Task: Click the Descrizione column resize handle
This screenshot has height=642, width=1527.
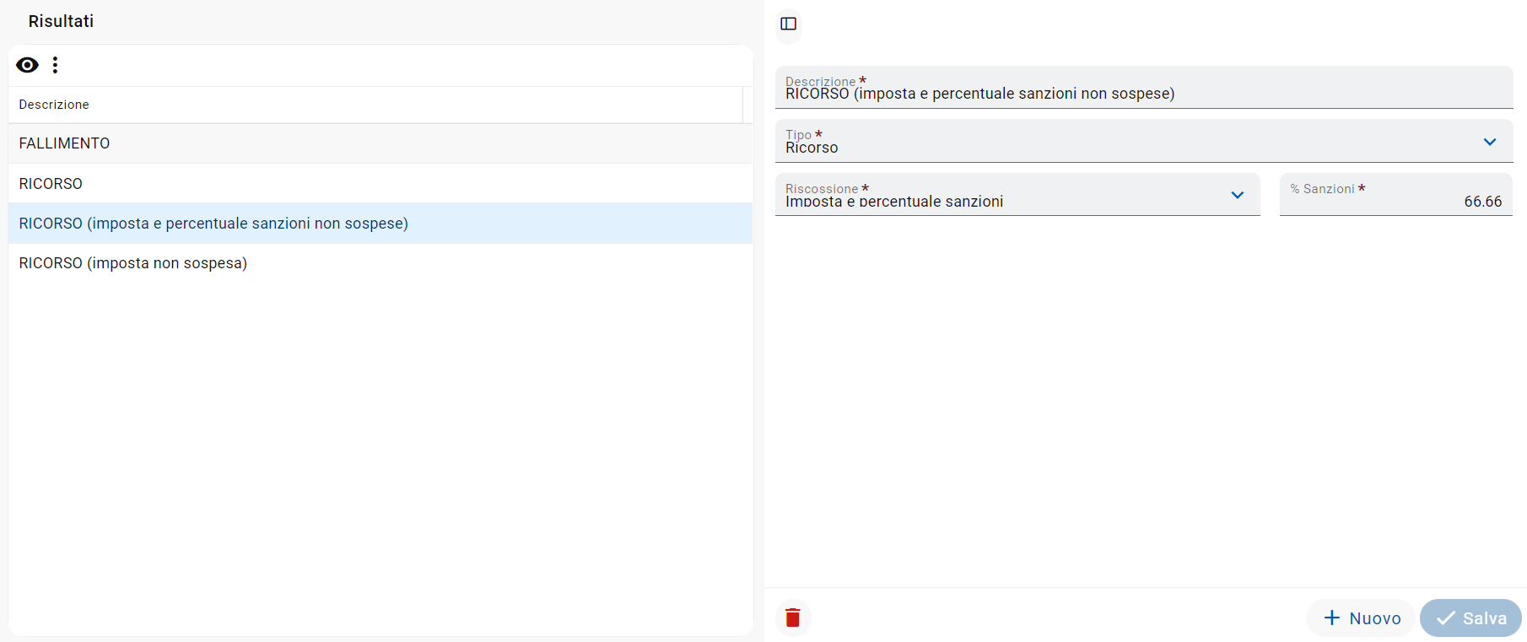Action: coord(742,105)
